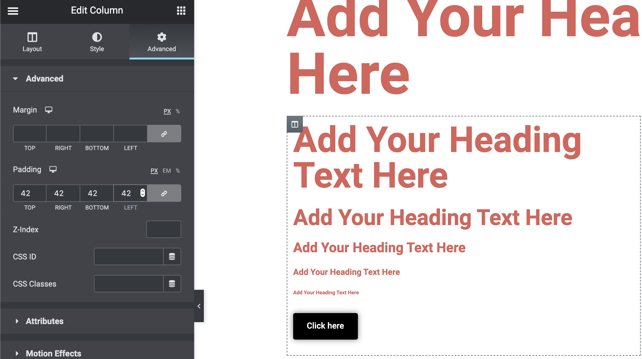
Task: Open dynamic tags for CSS Classes
Action: coord(172,284)
